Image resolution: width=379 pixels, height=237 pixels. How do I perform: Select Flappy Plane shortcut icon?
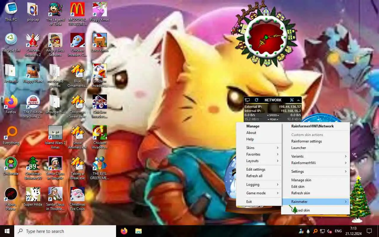[x=33, y=74]
